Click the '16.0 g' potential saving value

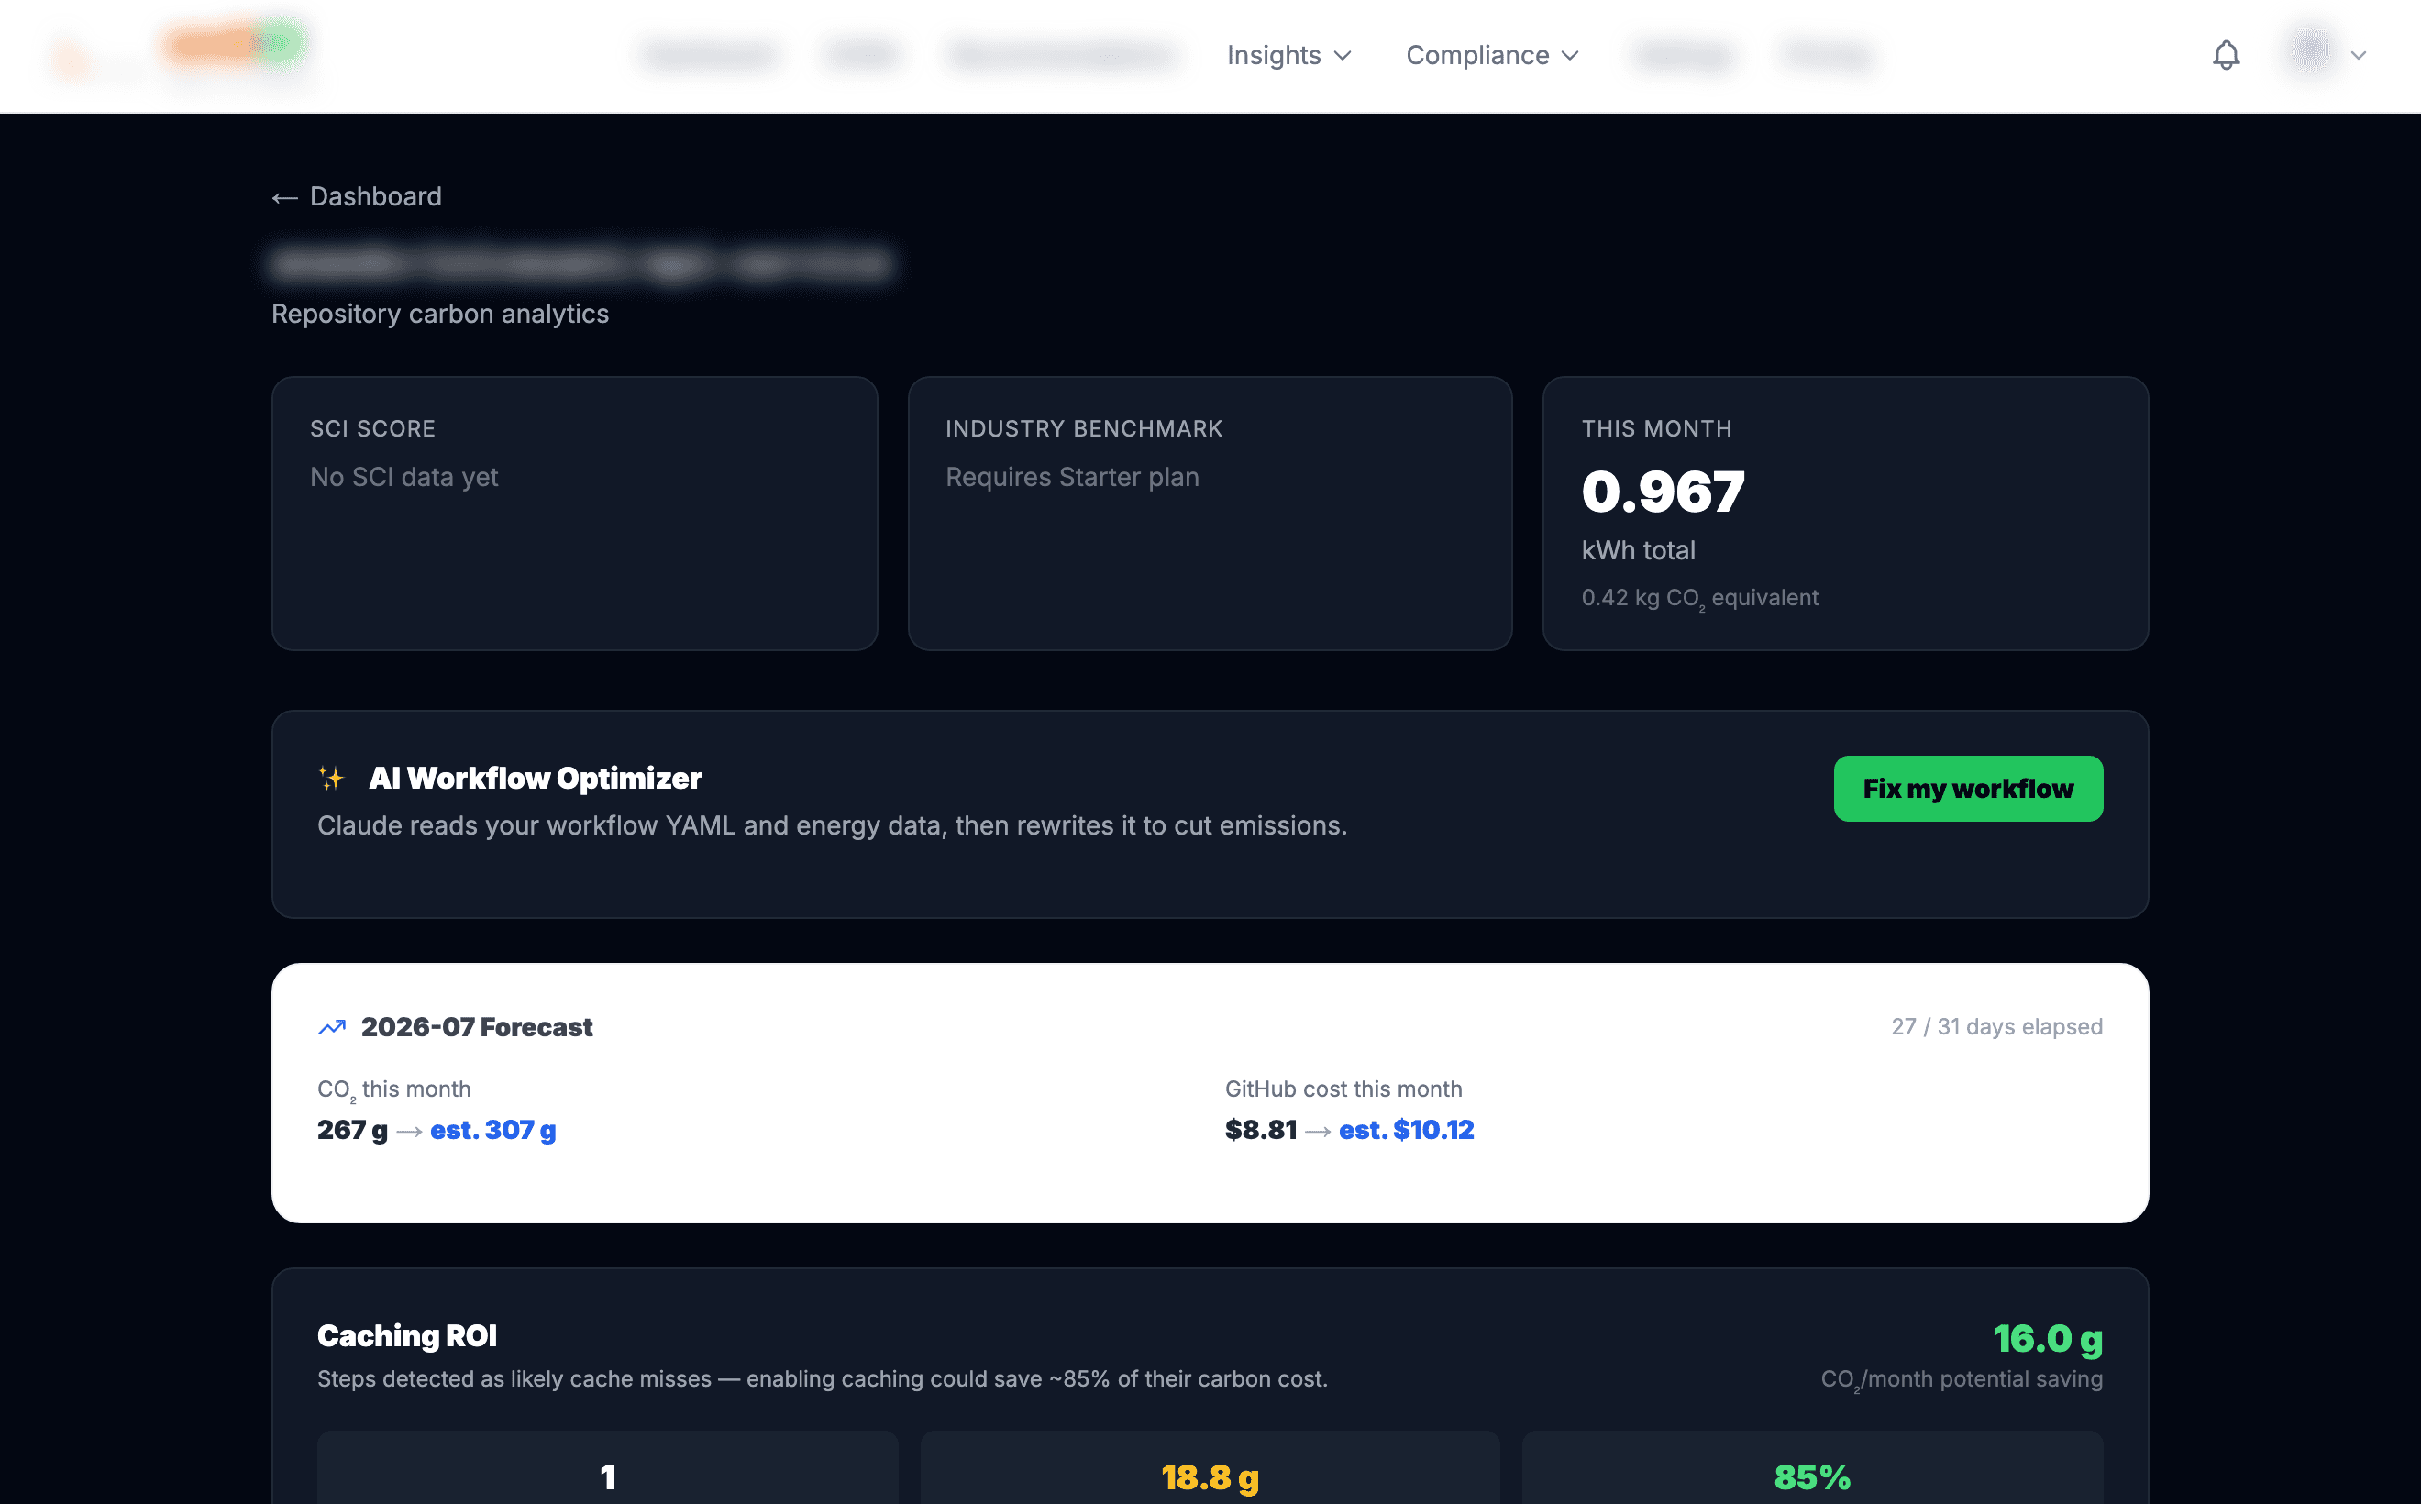point(2048,1339)
